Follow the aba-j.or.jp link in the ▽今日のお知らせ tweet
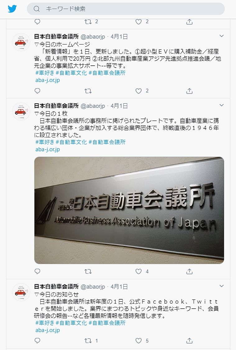236x350 pixels. point(48,330)
